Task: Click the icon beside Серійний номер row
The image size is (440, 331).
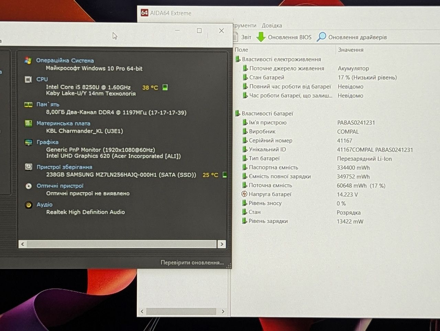Action: click(x=245, y=140)
